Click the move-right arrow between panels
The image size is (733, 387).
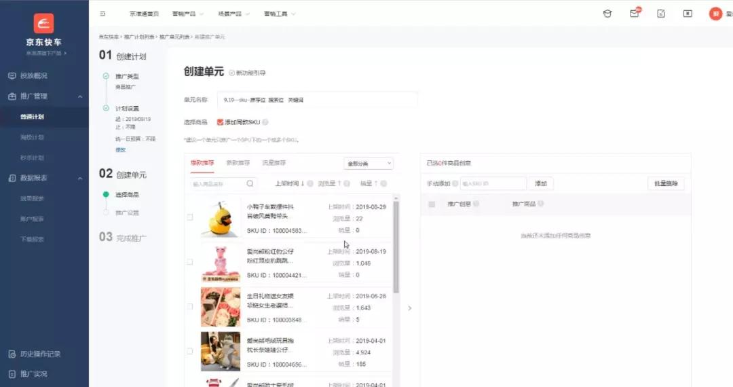[409, 308]
